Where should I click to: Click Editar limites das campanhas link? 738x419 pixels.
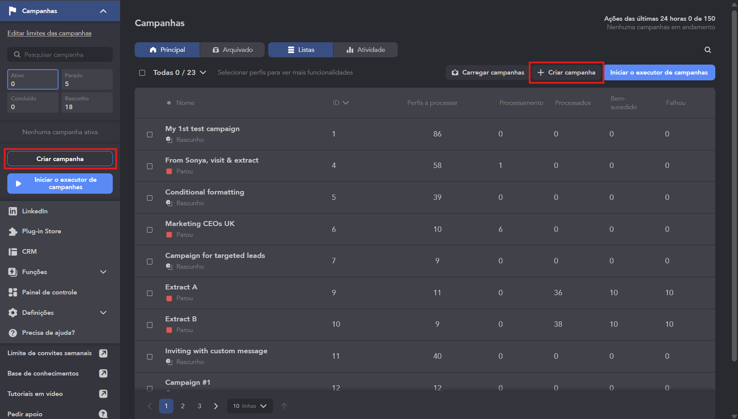[x=49, y=33]
